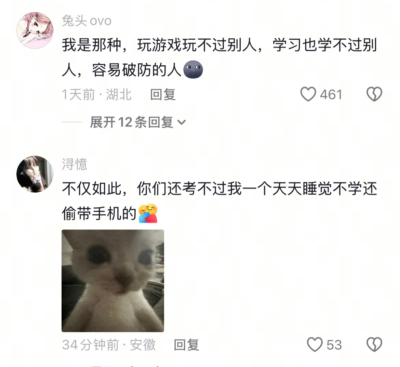Screen dimensions: 400x367
Task: Tap the hugging emoji in the reply
Action: pyautogui.click(x=148, y=213)
